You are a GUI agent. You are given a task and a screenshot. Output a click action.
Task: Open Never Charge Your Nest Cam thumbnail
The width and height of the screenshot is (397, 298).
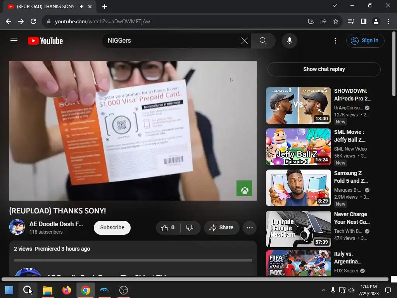pos(298,229)
